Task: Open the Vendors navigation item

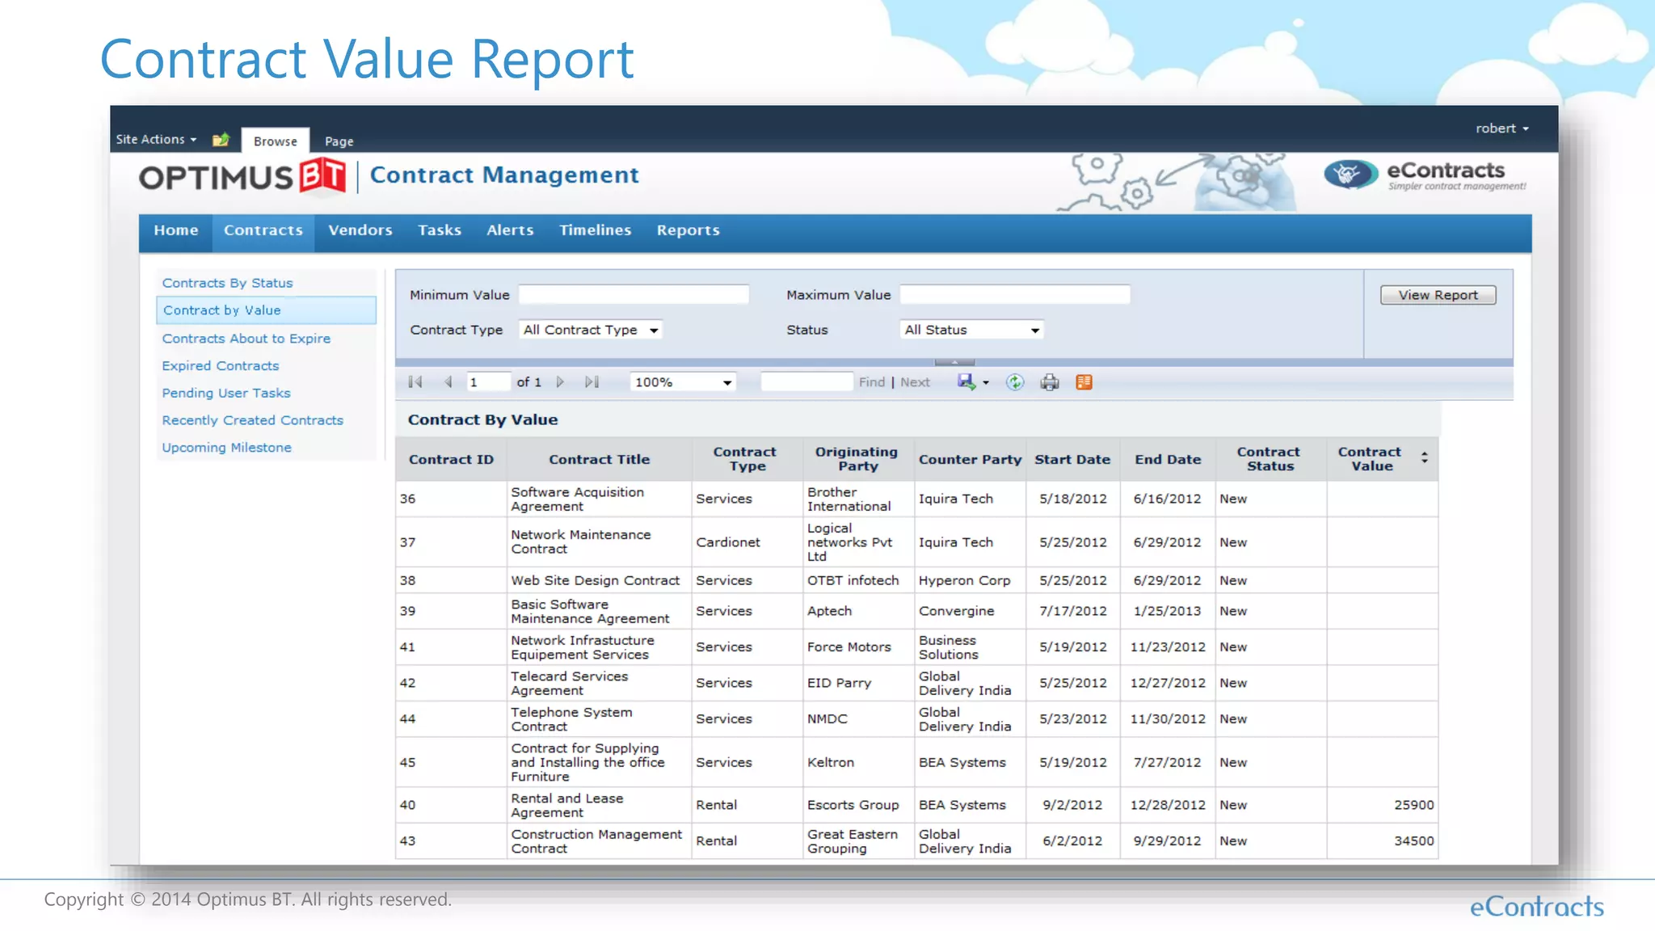Action: (x=360, y=230)
